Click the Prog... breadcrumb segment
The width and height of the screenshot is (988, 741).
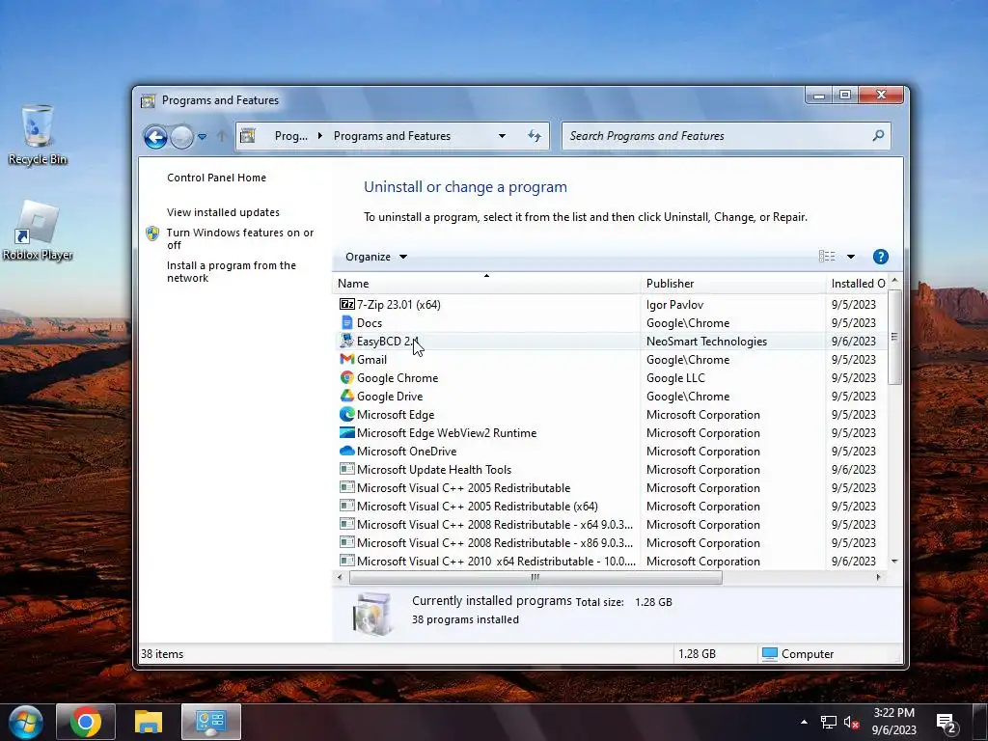pos(291,136)
